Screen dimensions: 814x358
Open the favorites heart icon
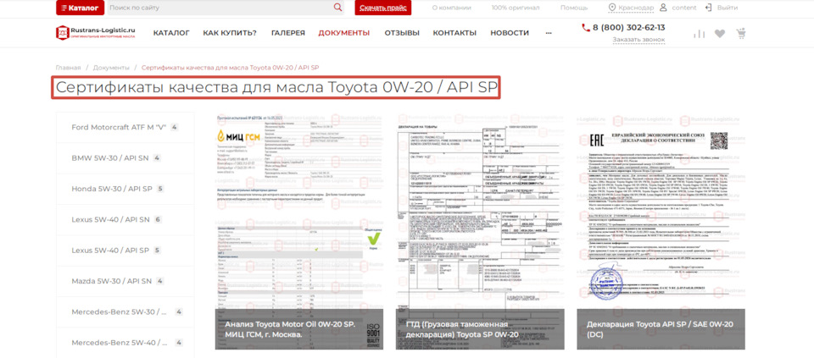[x=720, y=34]
